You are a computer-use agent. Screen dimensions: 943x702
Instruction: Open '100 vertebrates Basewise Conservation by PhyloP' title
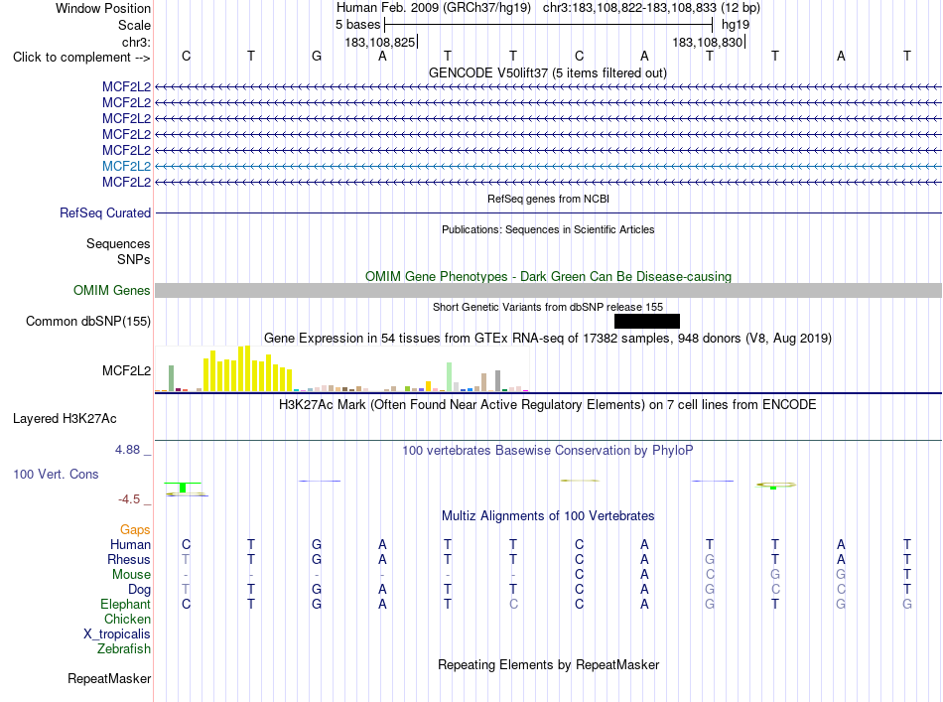click(548, 450)
